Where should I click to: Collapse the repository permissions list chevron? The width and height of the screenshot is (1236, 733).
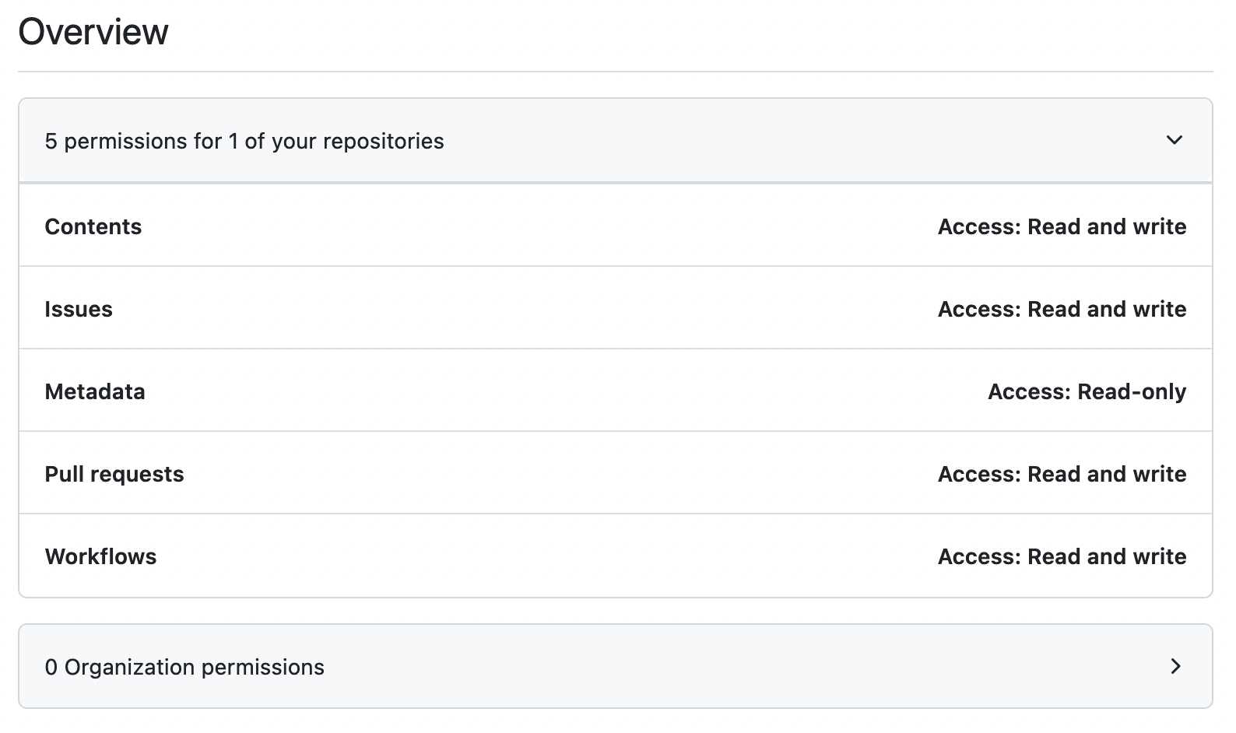1175,141
